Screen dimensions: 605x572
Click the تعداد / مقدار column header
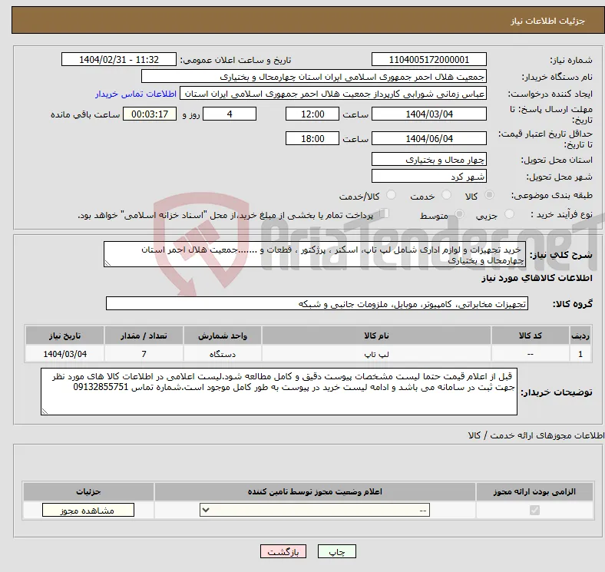click(144, 336)
